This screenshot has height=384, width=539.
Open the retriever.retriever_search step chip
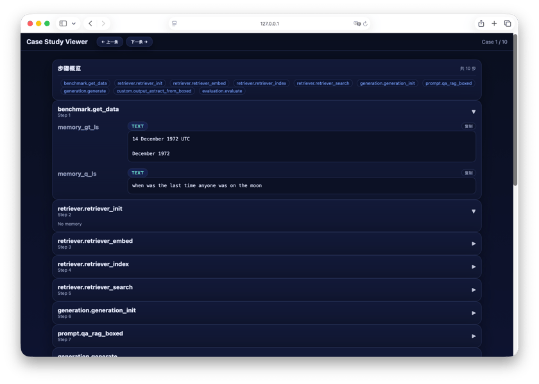pyautogui.click(x=323, y=83)
